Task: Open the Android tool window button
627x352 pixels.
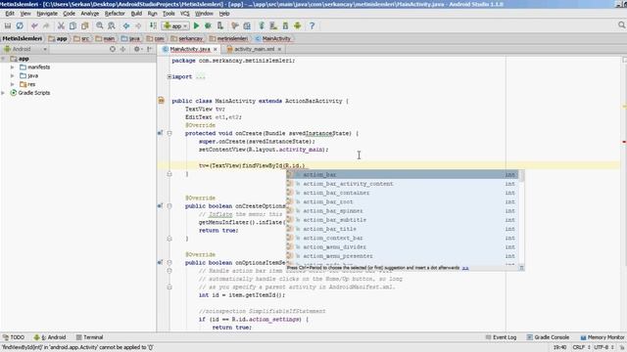Action: point(50,337)
